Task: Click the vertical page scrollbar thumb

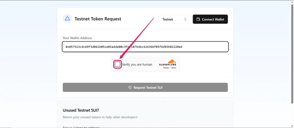Action: 292,53
